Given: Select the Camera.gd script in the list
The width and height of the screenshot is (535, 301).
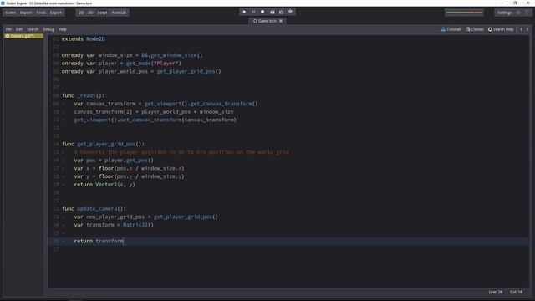Looking at the screenshot, I should click(24, 36).
